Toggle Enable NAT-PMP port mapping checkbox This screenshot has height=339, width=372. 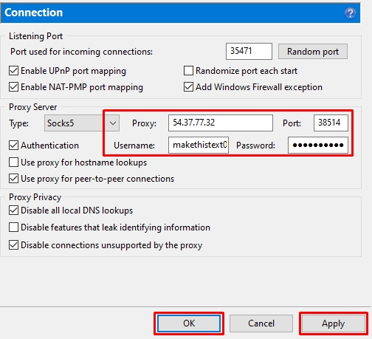coord(13,87)
